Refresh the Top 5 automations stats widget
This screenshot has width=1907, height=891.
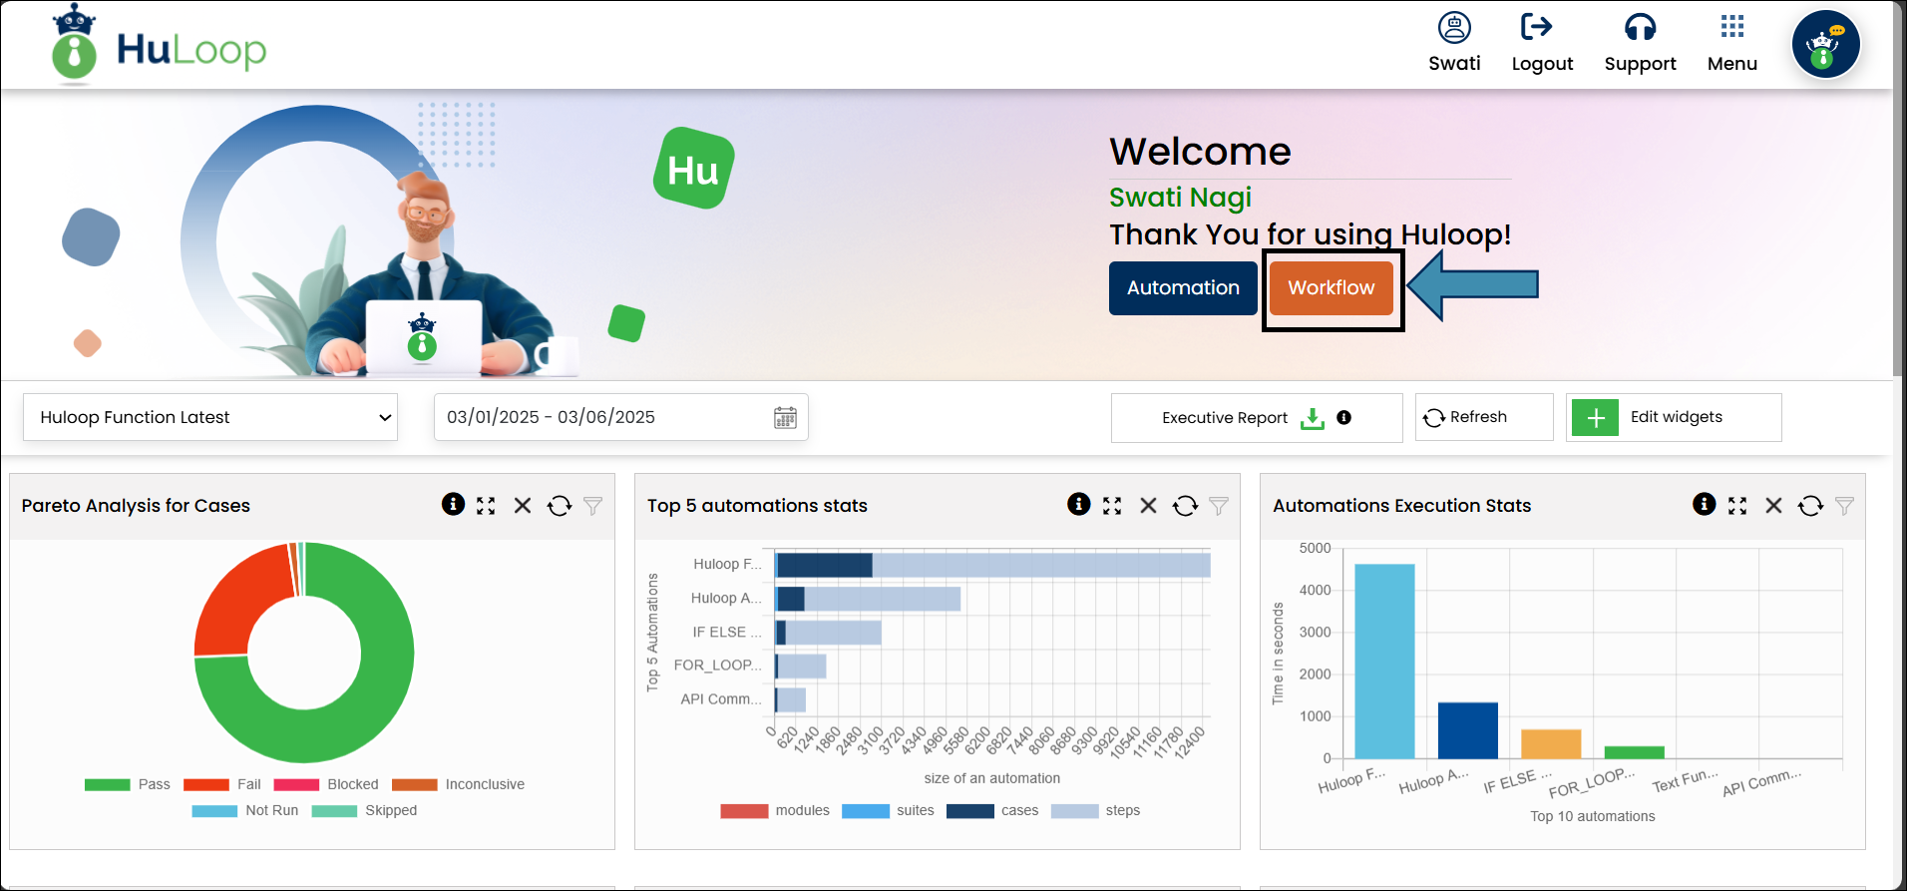coord(1185,506)
